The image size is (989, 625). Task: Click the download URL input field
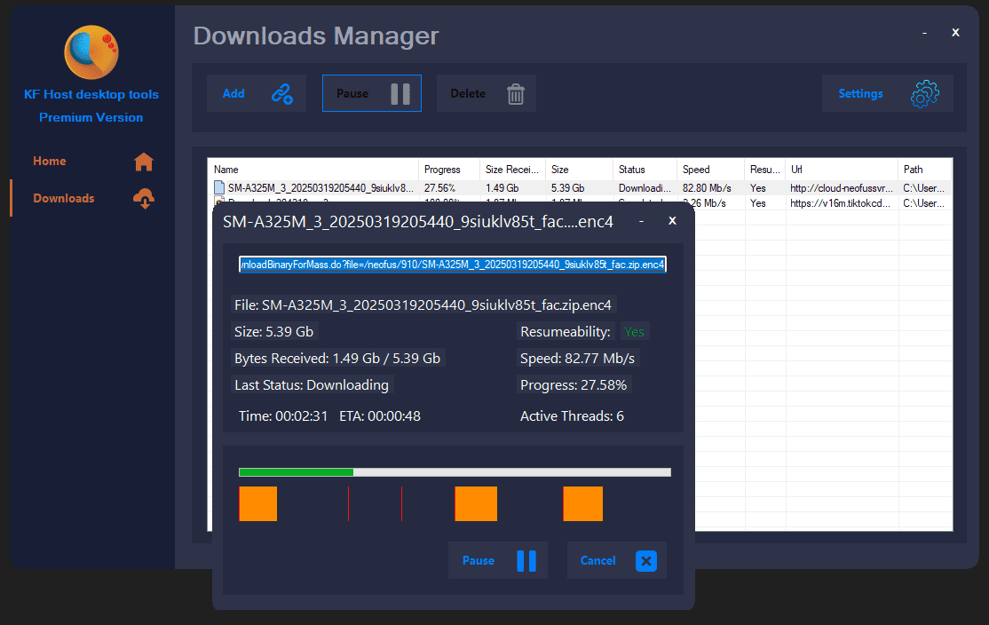click(x=453, y=265)
